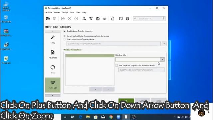Open Zoom app from taskbar
The height and width of the screenshot is (120, 213).
[x=118, y=117]
